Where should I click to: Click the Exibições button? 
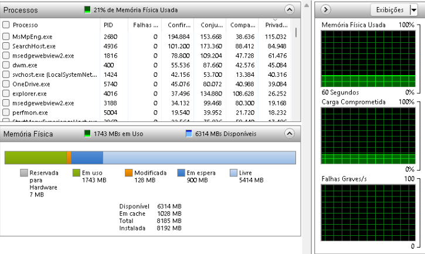pos(389,9)
